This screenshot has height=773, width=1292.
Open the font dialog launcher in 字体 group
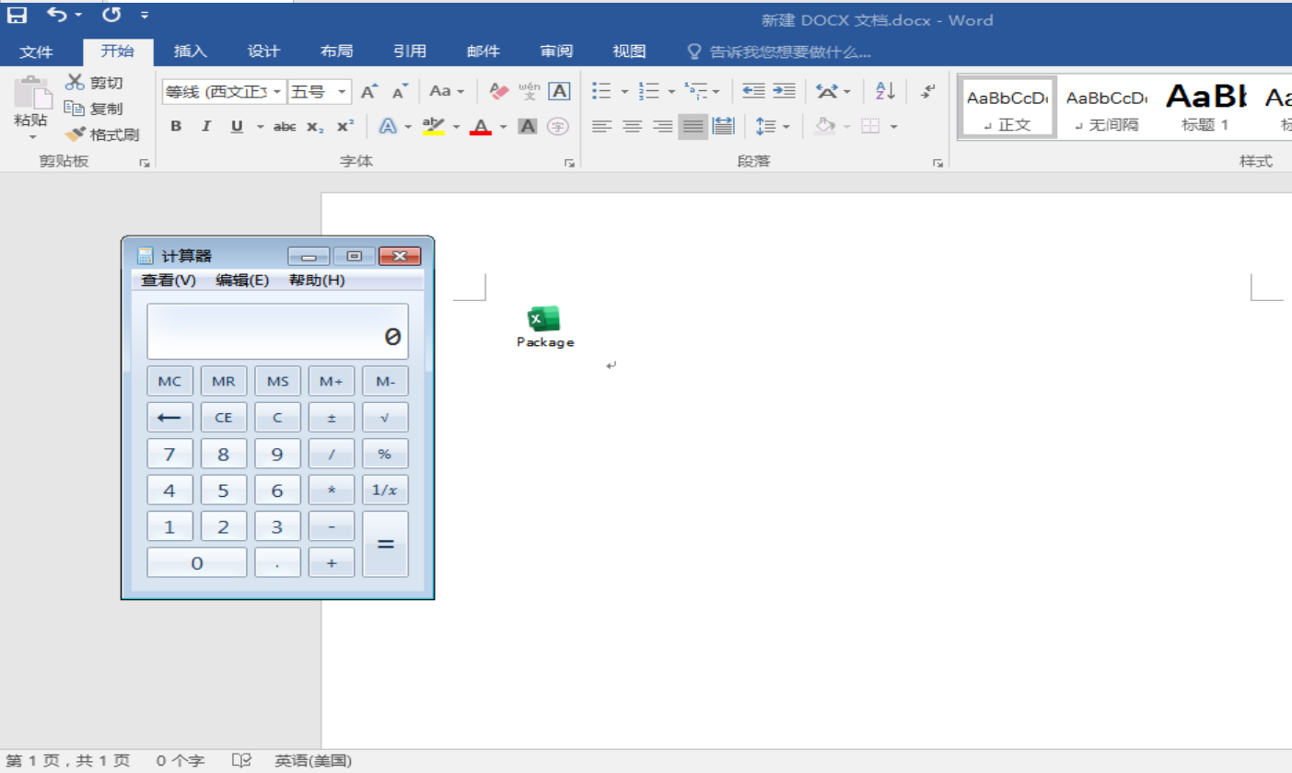point(569,163)
